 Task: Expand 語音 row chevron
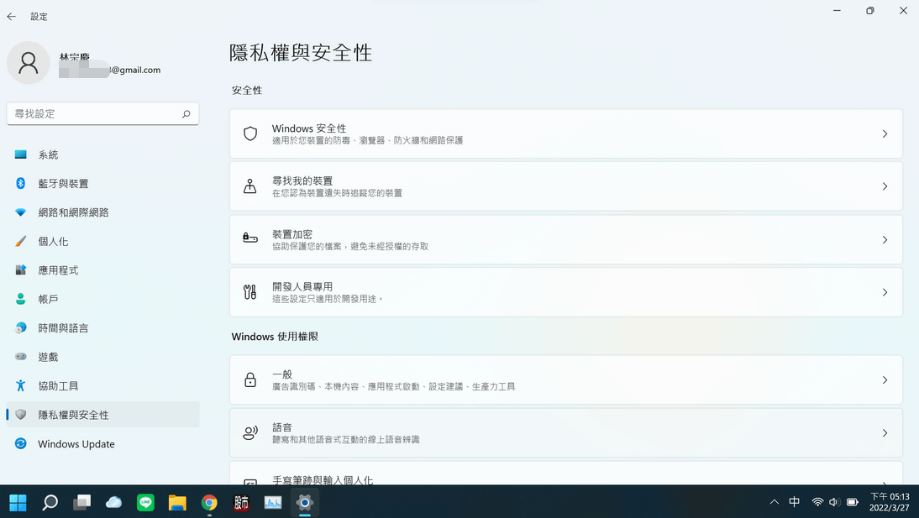tap(885, 433)
